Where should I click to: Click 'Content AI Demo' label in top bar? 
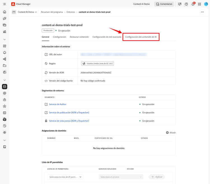coord(141,4)
